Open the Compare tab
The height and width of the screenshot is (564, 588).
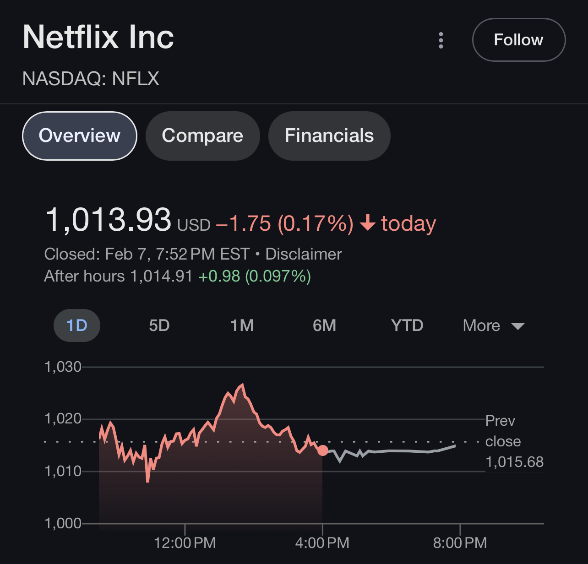coord(202,136)
